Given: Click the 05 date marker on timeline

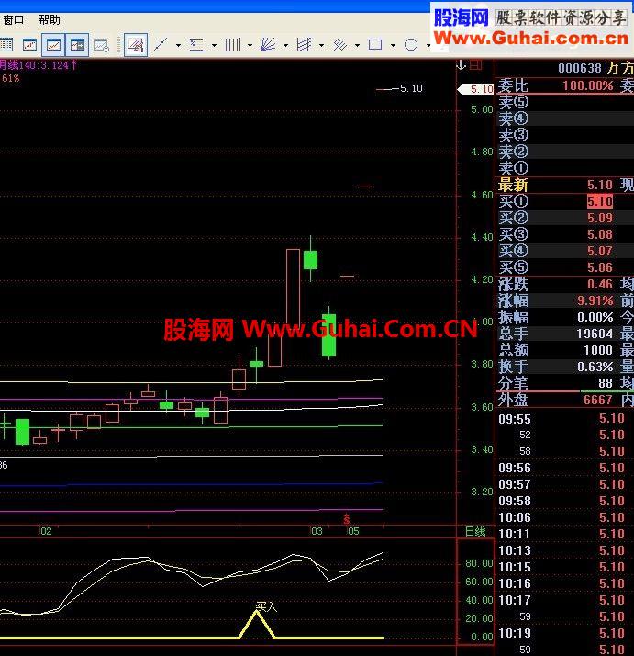Looking at the screenshot, I should (353, 531).
